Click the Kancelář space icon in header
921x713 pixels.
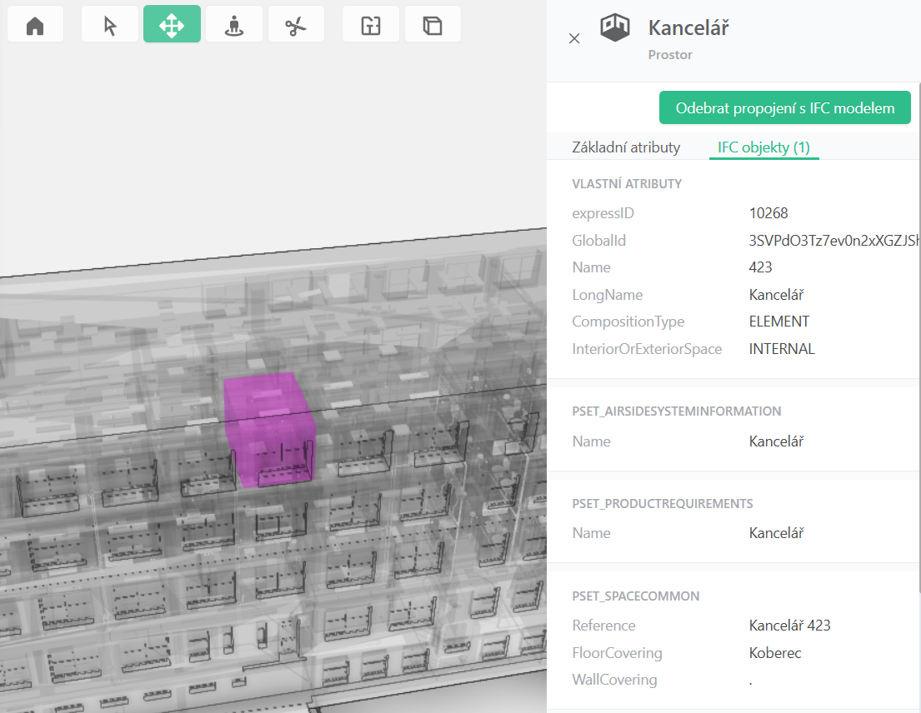(615, 28)
